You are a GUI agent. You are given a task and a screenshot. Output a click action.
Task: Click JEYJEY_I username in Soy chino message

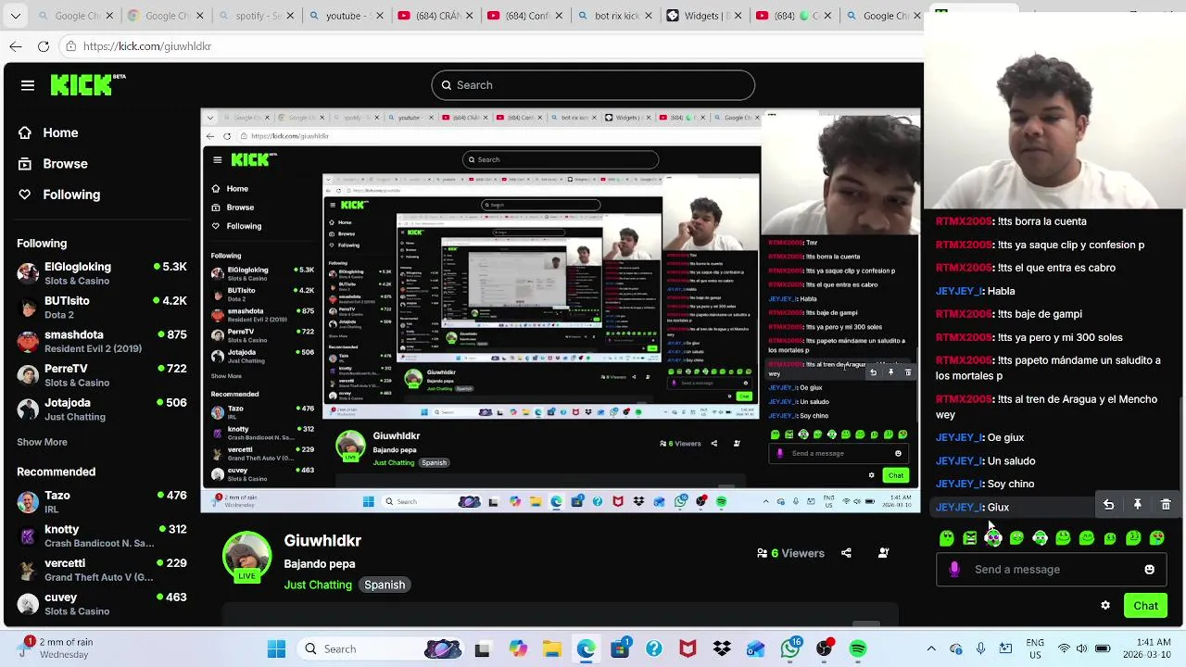pos(958,484)
